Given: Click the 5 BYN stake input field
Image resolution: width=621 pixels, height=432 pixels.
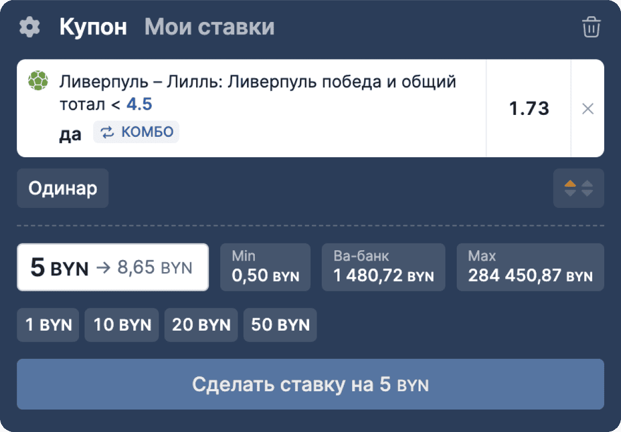Looking at the screenshot, I should click(112, 267).
